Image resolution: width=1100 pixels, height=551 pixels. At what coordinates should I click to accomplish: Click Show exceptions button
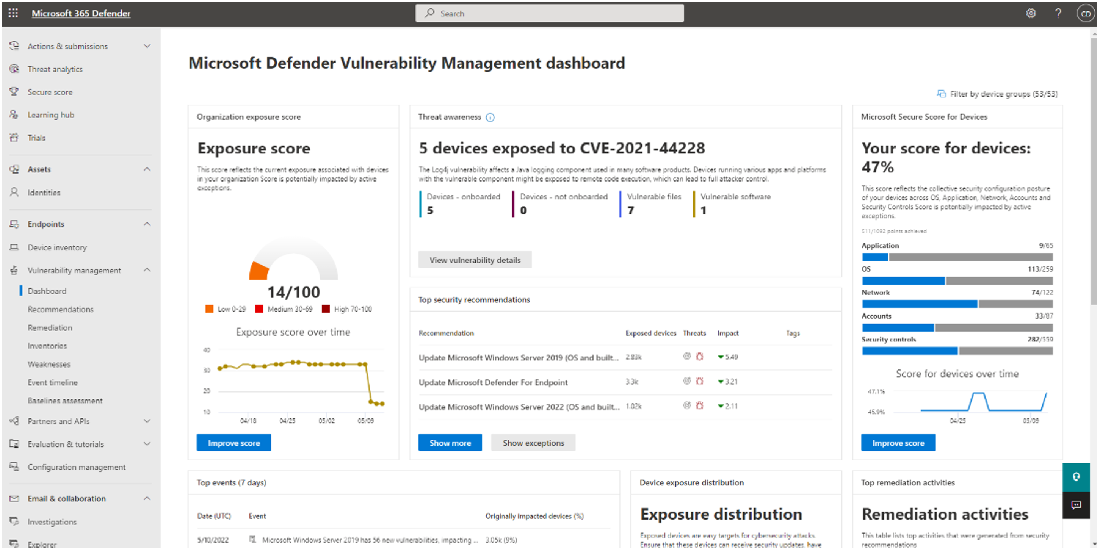(533, 443)
